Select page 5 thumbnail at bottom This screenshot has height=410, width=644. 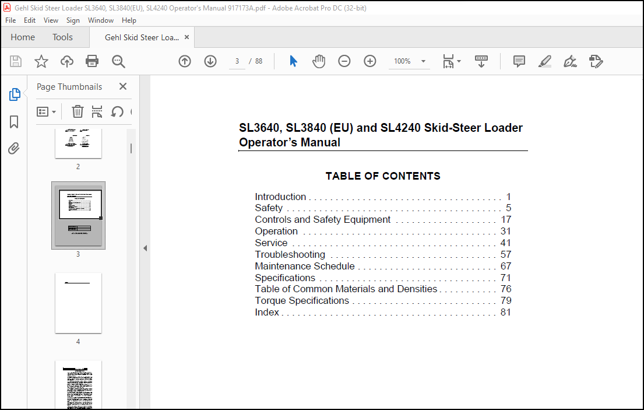pyautogui.click(x=78, y=385)
